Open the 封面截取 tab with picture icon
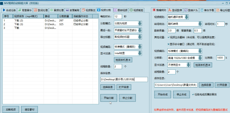The image size is (230, 113). tap(73, 10)
